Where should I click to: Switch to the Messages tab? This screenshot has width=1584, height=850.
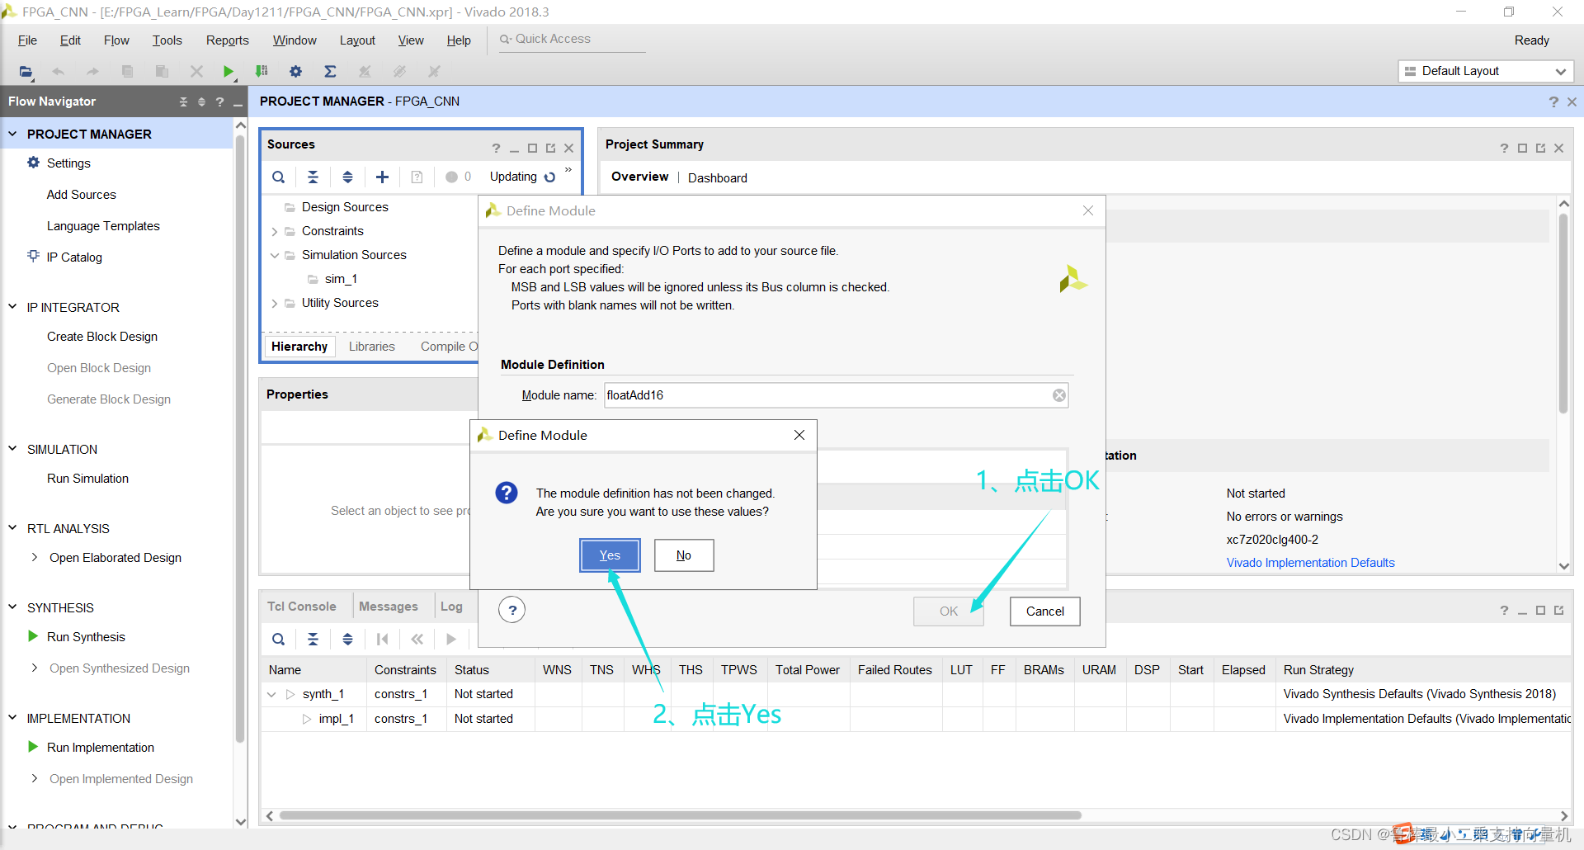click(388, 607)
